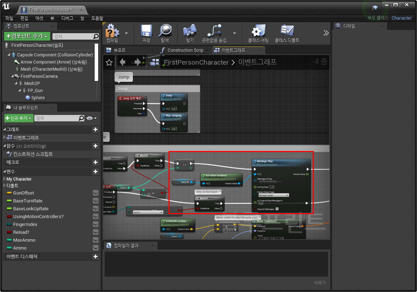Select the Sphere component
417x292 pixels.
pos(38,97)
